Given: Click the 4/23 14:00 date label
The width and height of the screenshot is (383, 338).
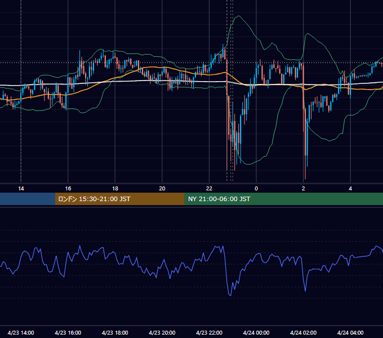Looking at the screenshot, I should (x=21, y=332).
